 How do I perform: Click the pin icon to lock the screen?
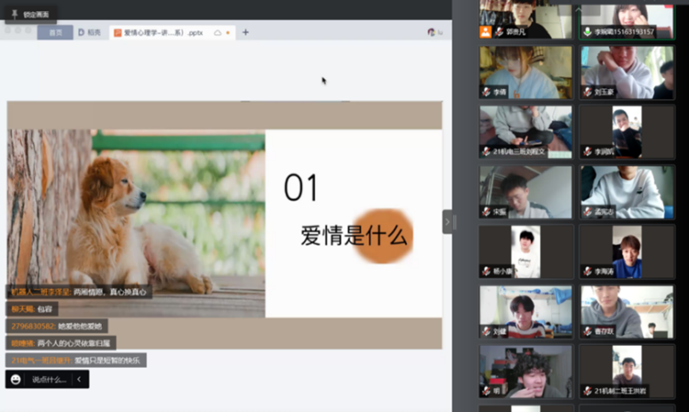tap(15, 15)
